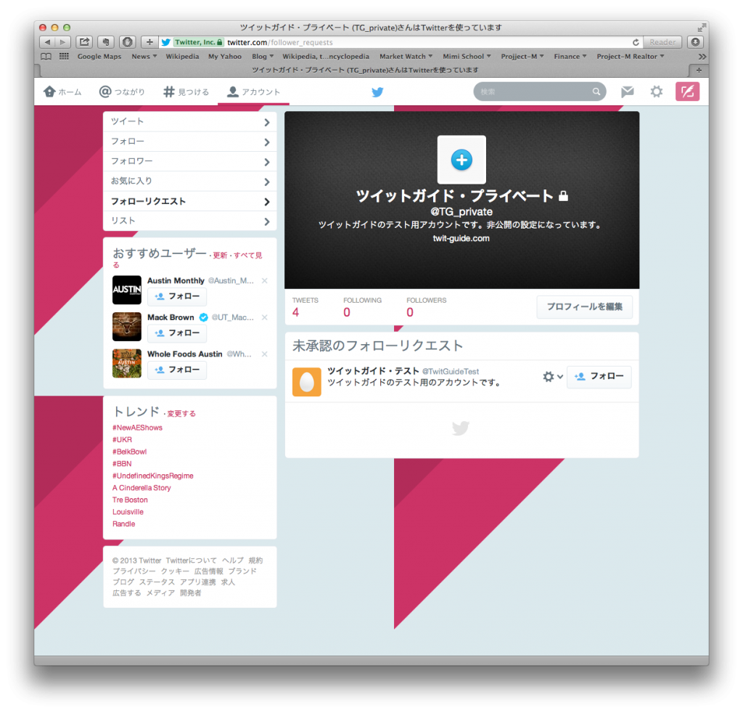
Task: Open direct messages envelope icon
Action: click(628, 91)
